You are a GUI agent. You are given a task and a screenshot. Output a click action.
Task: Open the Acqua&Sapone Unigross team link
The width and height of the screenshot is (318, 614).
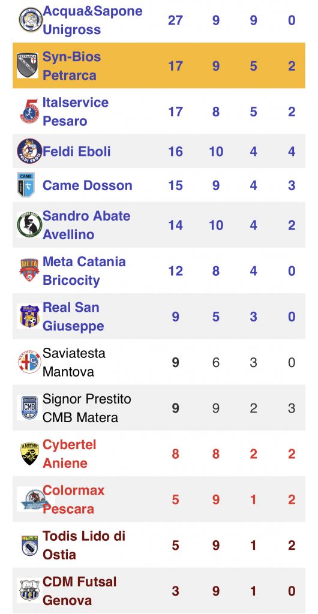point(92,20)
